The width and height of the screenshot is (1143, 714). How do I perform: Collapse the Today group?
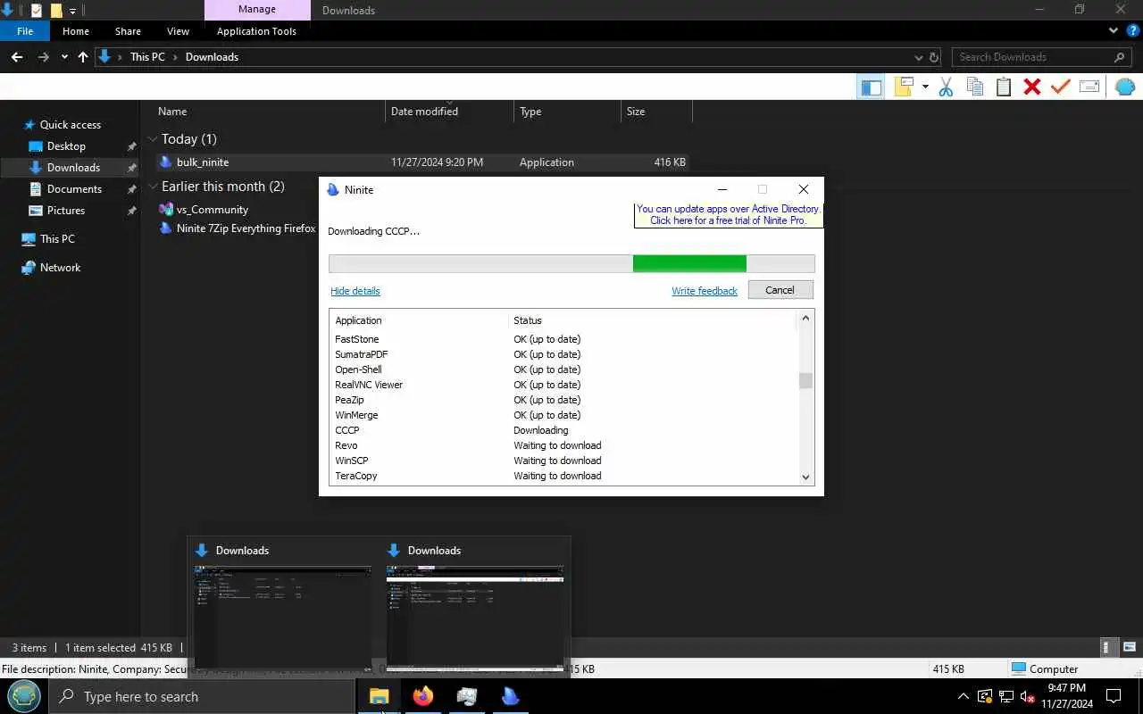153,139
